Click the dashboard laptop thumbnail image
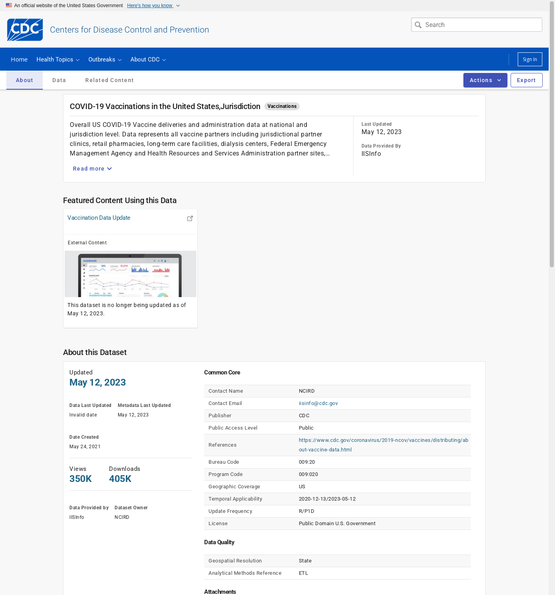Viewport: 555px width, 595px height. pyautogui.click(x=130, y=274)
